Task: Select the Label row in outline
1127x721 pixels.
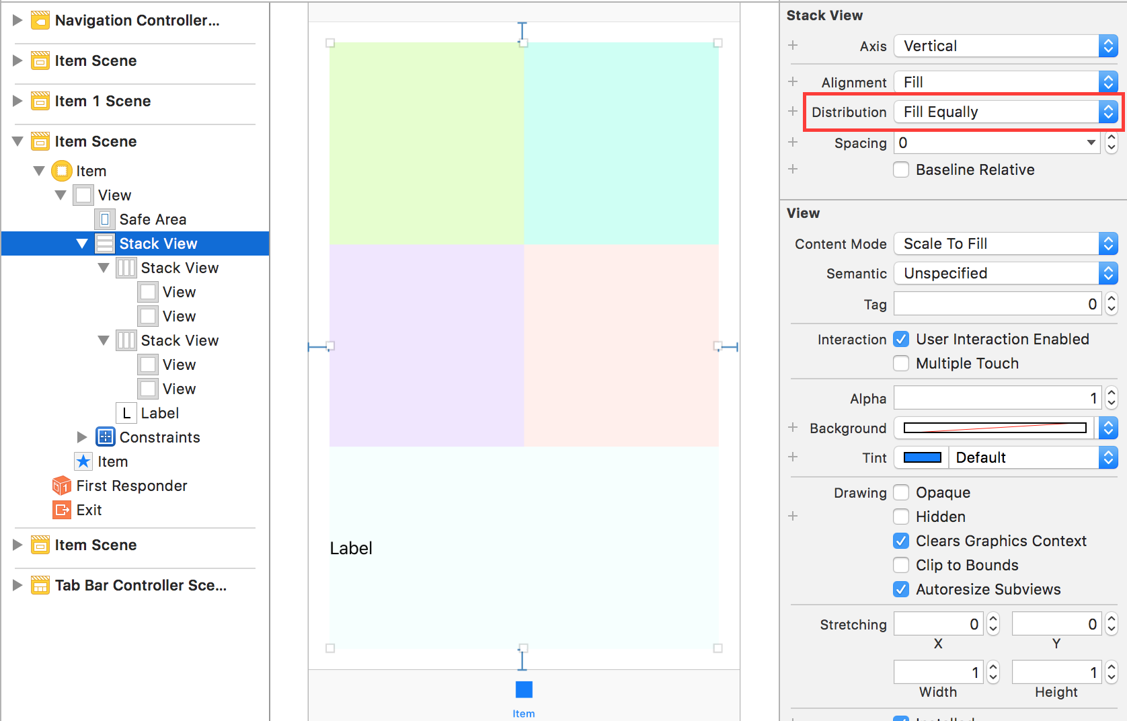Action: click(135, 413)
